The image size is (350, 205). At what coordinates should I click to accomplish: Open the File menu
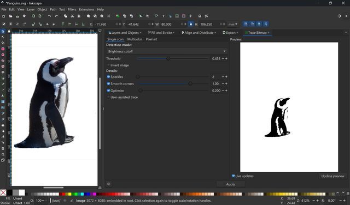(x=4, y=9)
